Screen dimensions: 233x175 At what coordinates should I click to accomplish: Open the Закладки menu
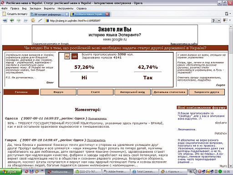pyautogui.click(x=35, y=9)
